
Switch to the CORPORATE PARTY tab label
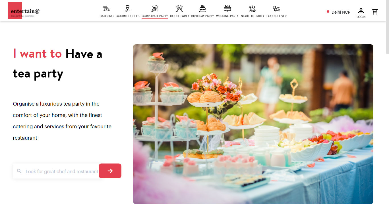coord(155,16)
